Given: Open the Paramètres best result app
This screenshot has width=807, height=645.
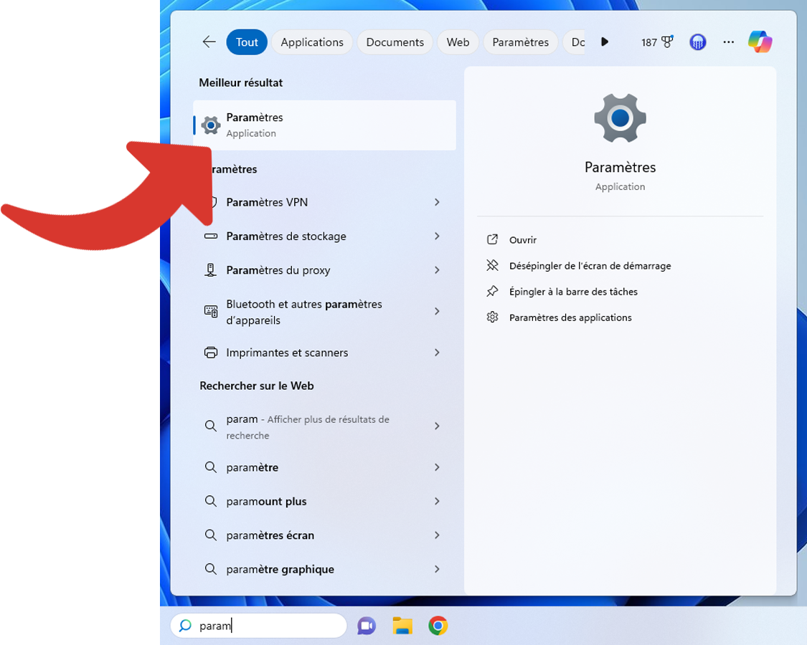Looking at the screenshot, I should point(324,125).
